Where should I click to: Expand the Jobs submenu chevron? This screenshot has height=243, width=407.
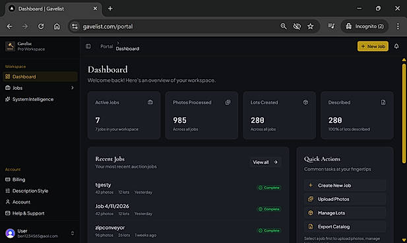[x=73, y=88]
